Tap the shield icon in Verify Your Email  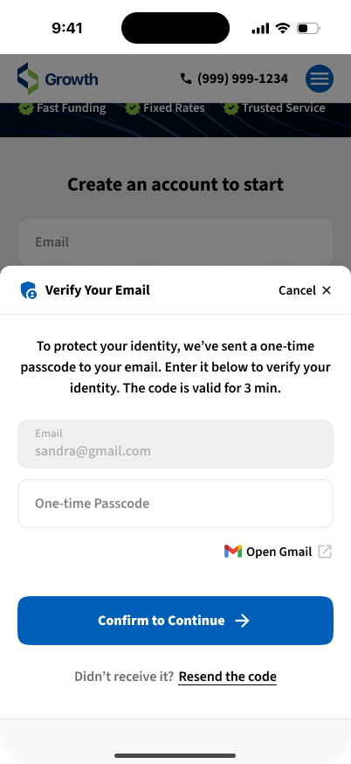pos(29,290)
